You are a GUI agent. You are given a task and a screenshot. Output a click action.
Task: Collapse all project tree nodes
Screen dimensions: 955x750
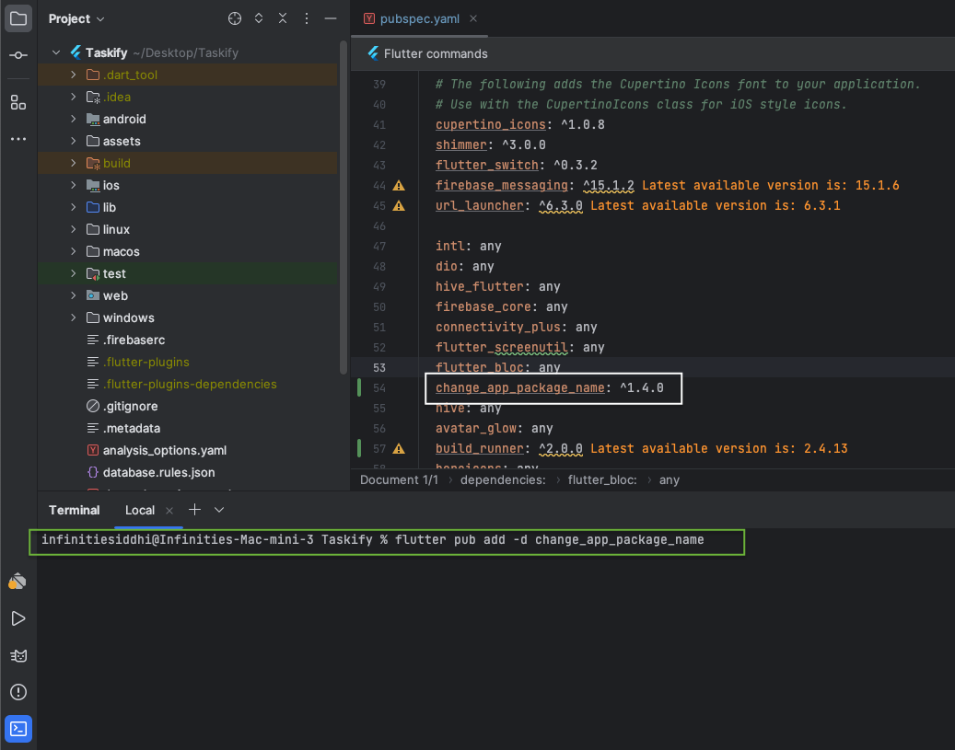[283, 19]
